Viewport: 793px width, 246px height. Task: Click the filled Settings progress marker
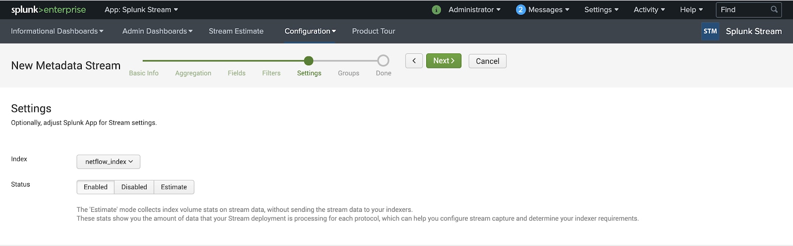click(x=309, y=61)
